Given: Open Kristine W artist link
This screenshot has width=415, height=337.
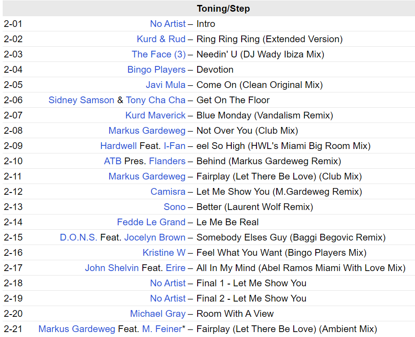Looking at the screenshot, I should tap(164, 253).
